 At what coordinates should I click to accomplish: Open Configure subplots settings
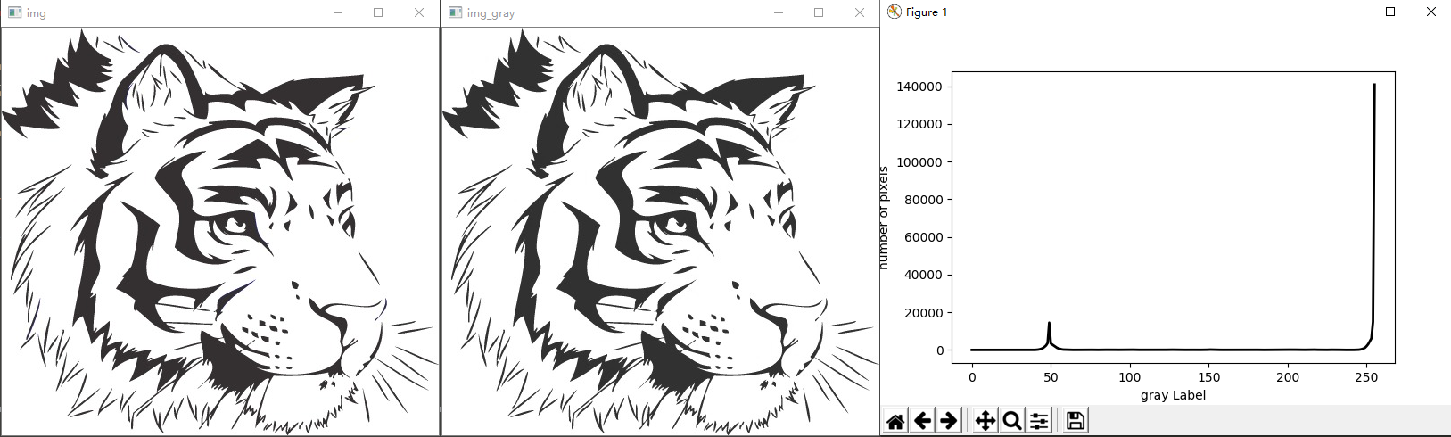click(1039, 421)
